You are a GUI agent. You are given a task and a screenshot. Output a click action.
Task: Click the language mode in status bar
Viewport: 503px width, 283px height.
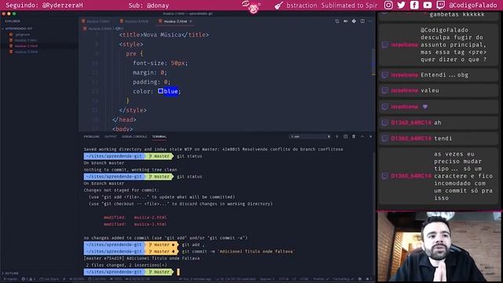pyautogui.click(x=303, y=279)
